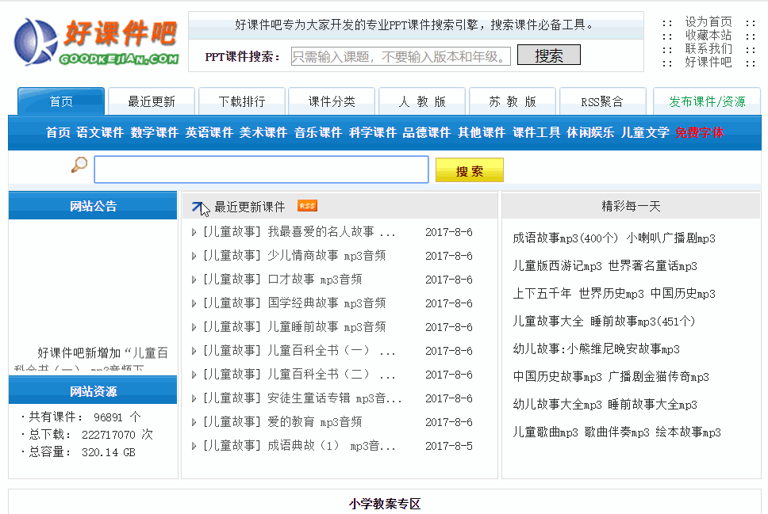Open the RSS聚合 tab
Viewport: 768px width, 514px height.
[x=602, y=101]
